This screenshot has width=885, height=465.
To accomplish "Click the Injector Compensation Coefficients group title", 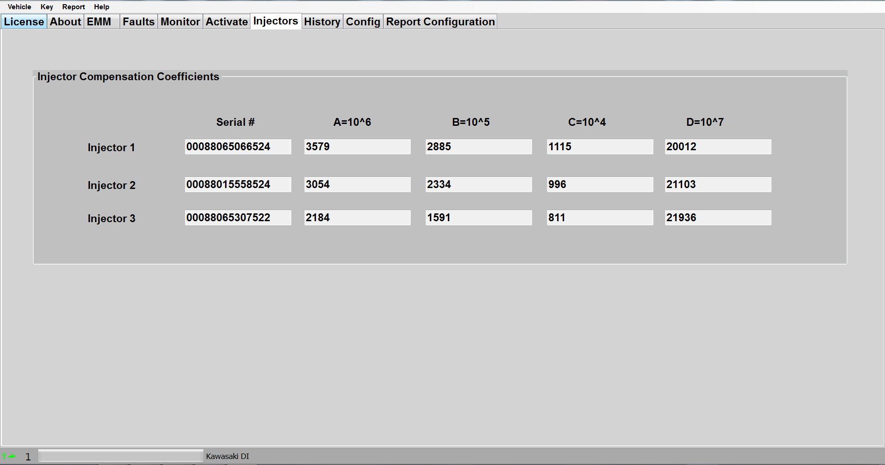I will click(x=128, y=77).
